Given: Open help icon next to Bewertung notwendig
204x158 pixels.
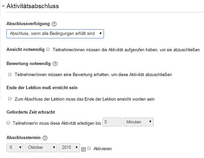Looking at the screenshot, I should point(56,63).
